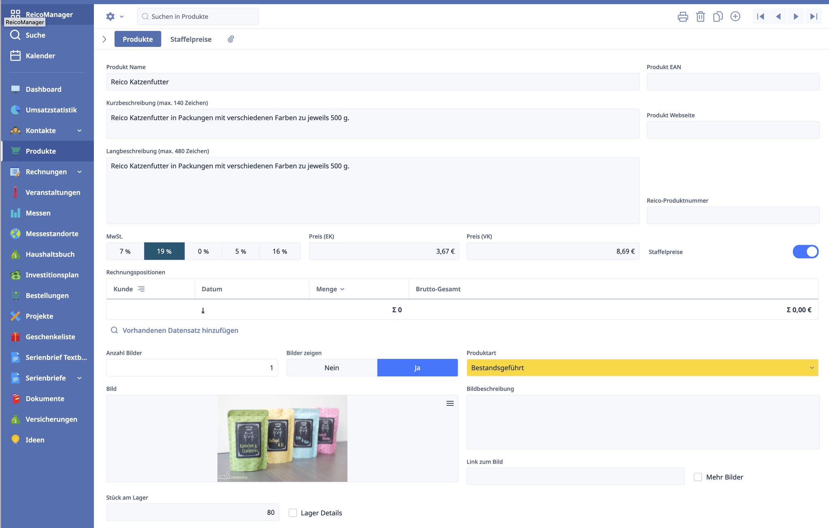The image size is (829, 528).
Task: Click the Ideen lightbulb icon
Action: tap(15, 440)
